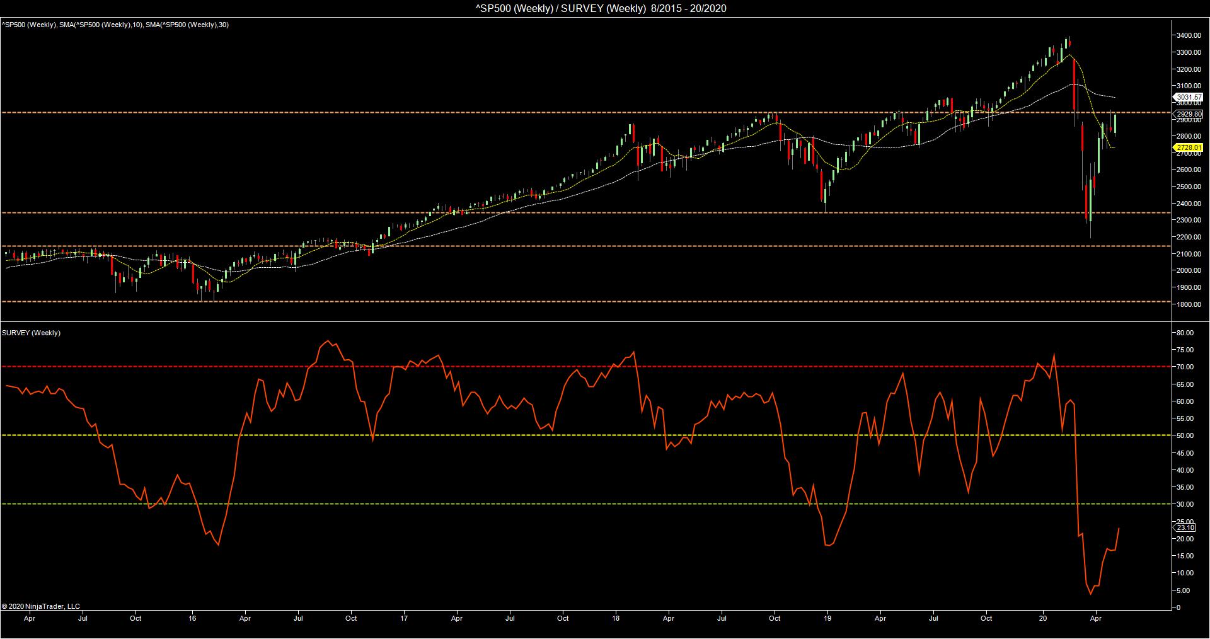Click the 70.00 survey axis label
The height and width of the screenshot is (639, 1210).
tap(1185, 367)
